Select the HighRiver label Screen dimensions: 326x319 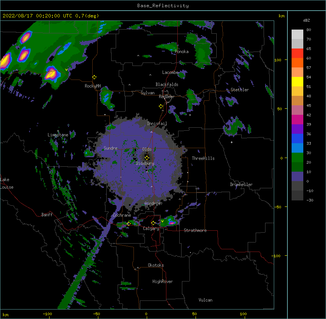[163, 281]
